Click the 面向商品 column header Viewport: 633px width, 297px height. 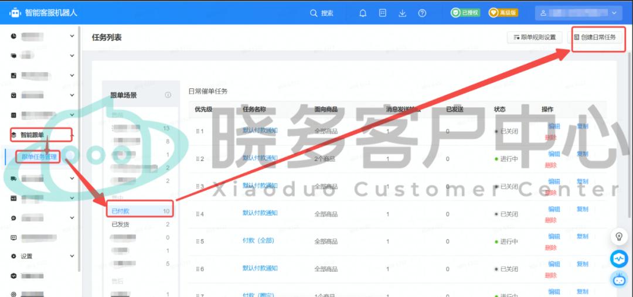coord(326,110)
